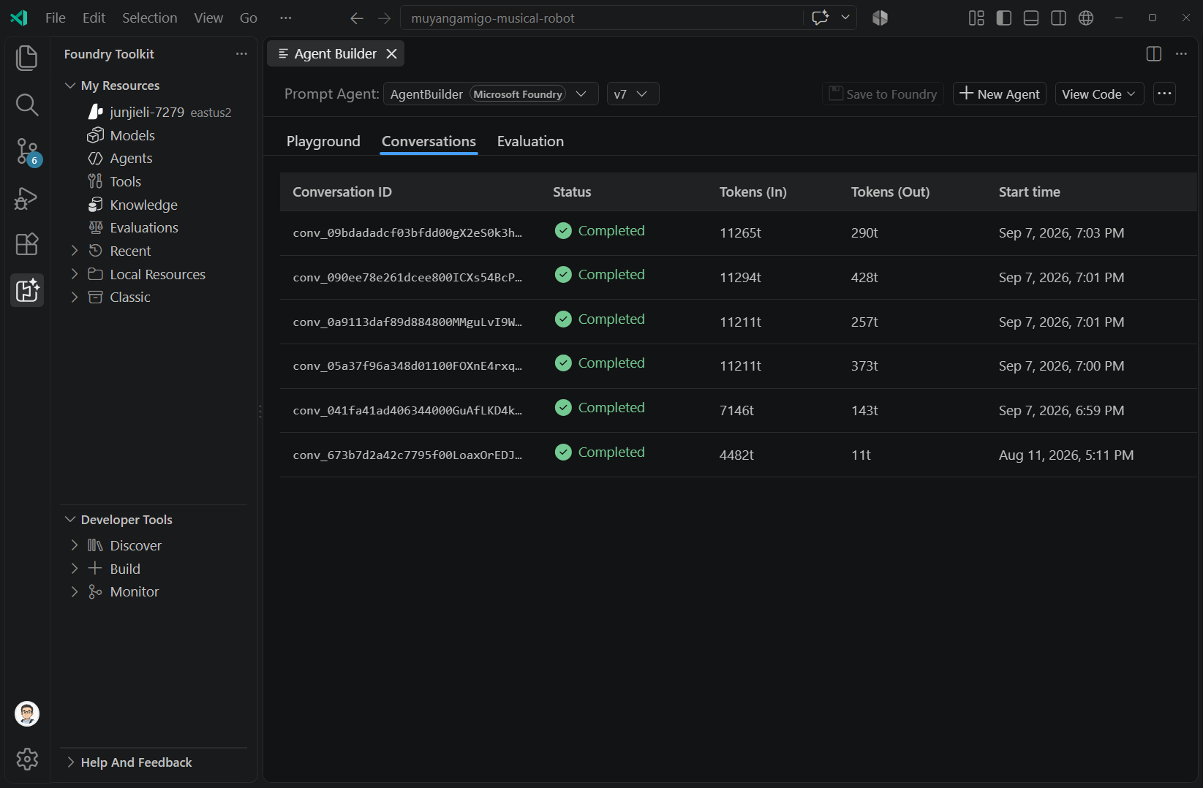Click the Start time column header
Screen dimensions: 1203x788
point(1029,192)
